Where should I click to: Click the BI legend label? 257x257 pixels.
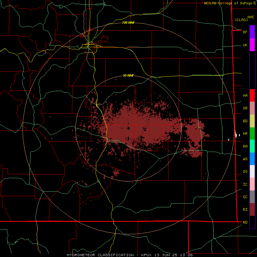coord(245,210)
